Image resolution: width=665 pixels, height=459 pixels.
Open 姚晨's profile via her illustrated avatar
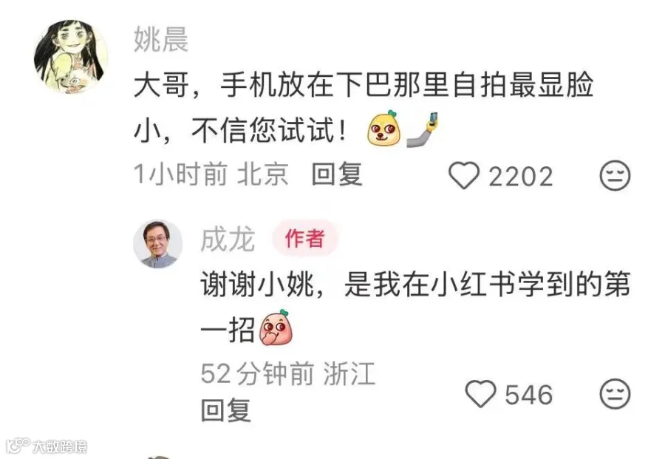71,56
